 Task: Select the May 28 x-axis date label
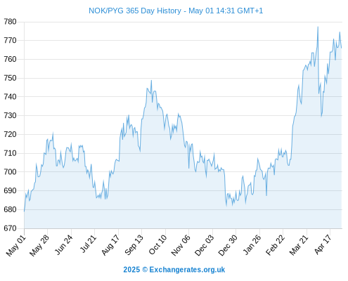(x=39, y=245)
